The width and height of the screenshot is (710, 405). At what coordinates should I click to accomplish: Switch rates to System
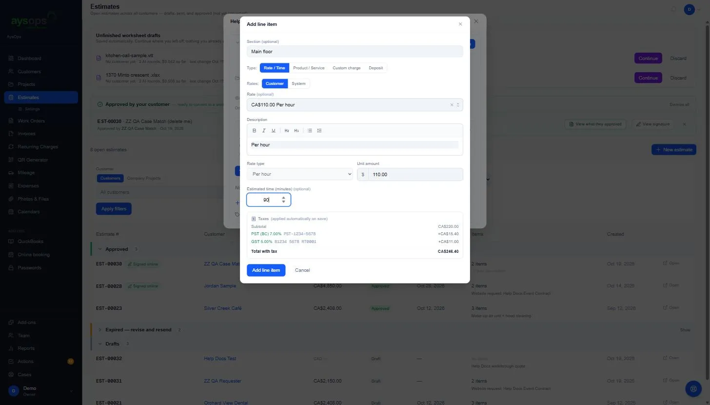click(x=298, y=83)
